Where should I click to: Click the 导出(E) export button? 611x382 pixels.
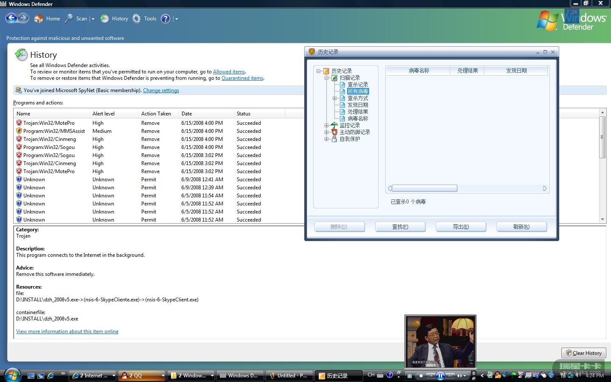[x=461, y=227]
